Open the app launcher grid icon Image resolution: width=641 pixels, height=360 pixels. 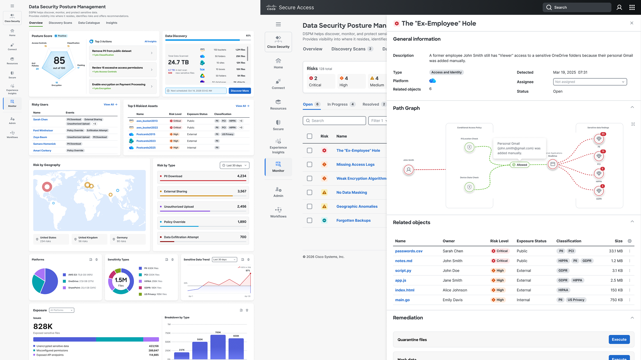coord(632,7)
